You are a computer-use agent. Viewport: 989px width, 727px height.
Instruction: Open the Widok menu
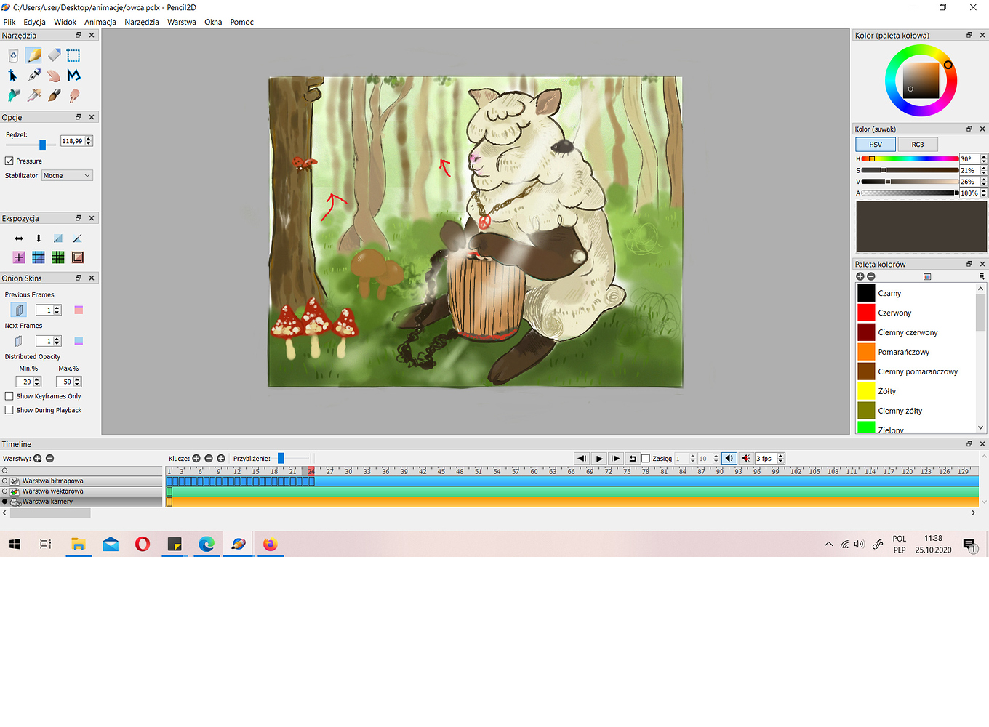(x=65, y=22)
